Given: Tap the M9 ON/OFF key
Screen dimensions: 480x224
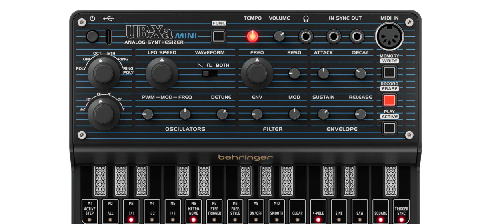Looking at the screenshot, I should tap(256, 212).
